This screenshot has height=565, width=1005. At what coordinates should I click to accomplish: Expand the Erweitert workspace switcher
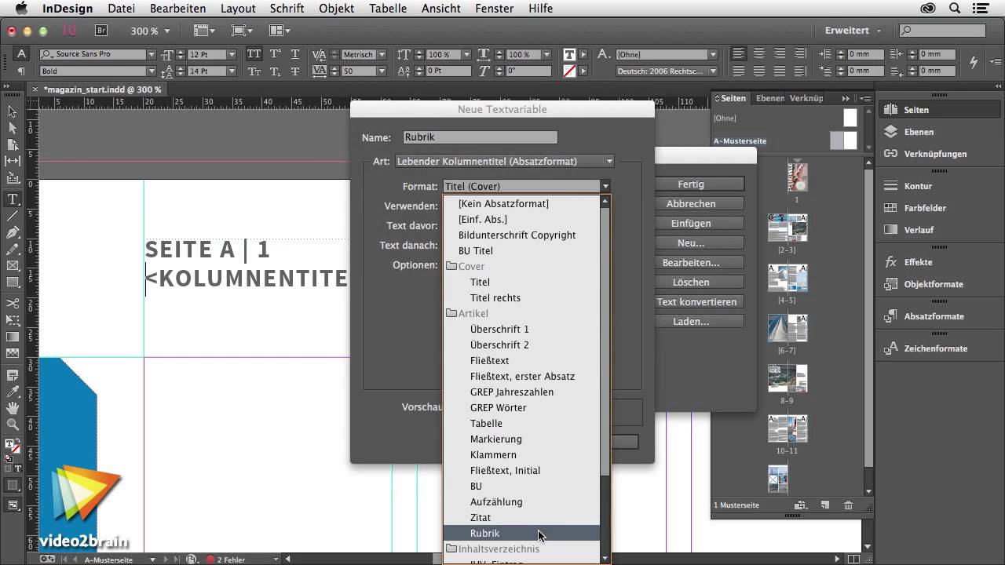coord(853,31)
